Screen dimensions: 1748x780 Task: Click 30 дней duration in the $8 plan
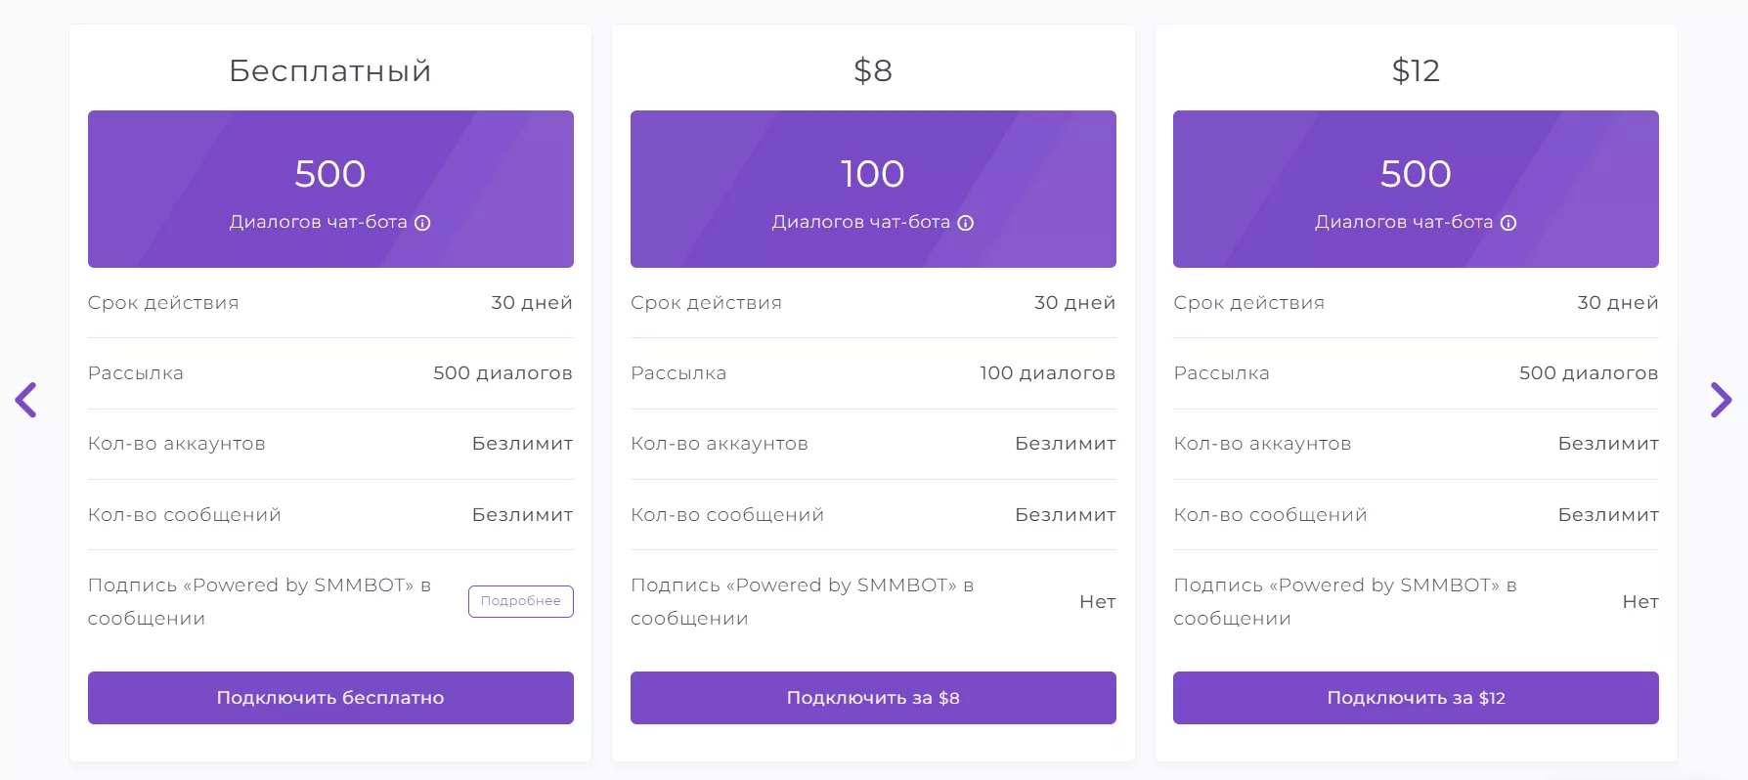click(1075, 302)
